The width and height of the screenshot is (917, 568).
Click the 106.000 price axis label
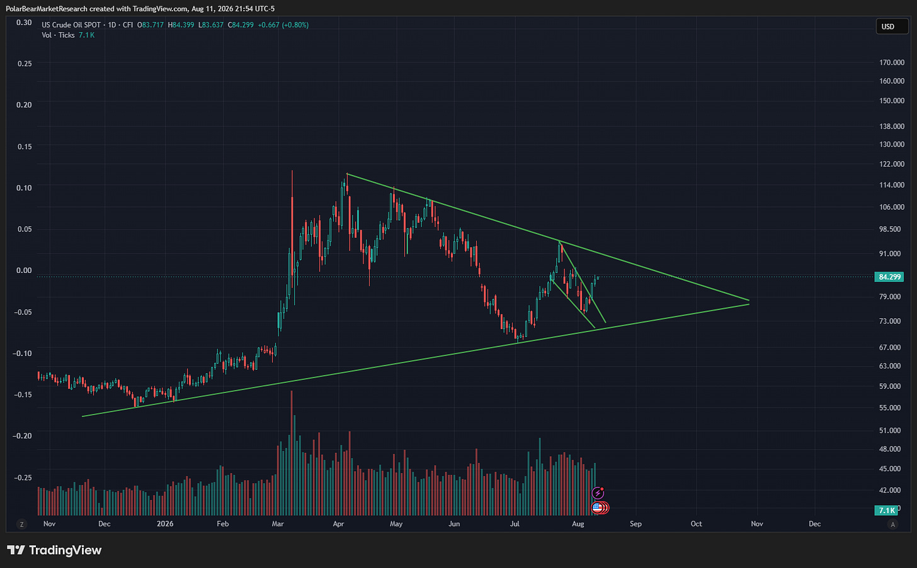892,207
